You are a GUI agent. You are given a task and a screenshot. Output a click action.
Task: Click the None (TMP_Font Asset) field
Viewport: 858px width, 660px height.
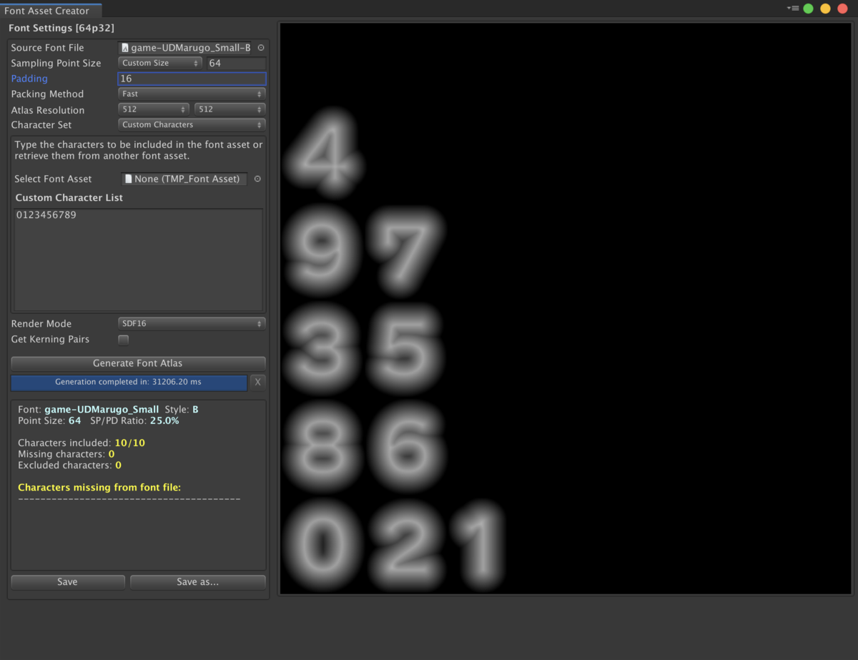point(184,179)
